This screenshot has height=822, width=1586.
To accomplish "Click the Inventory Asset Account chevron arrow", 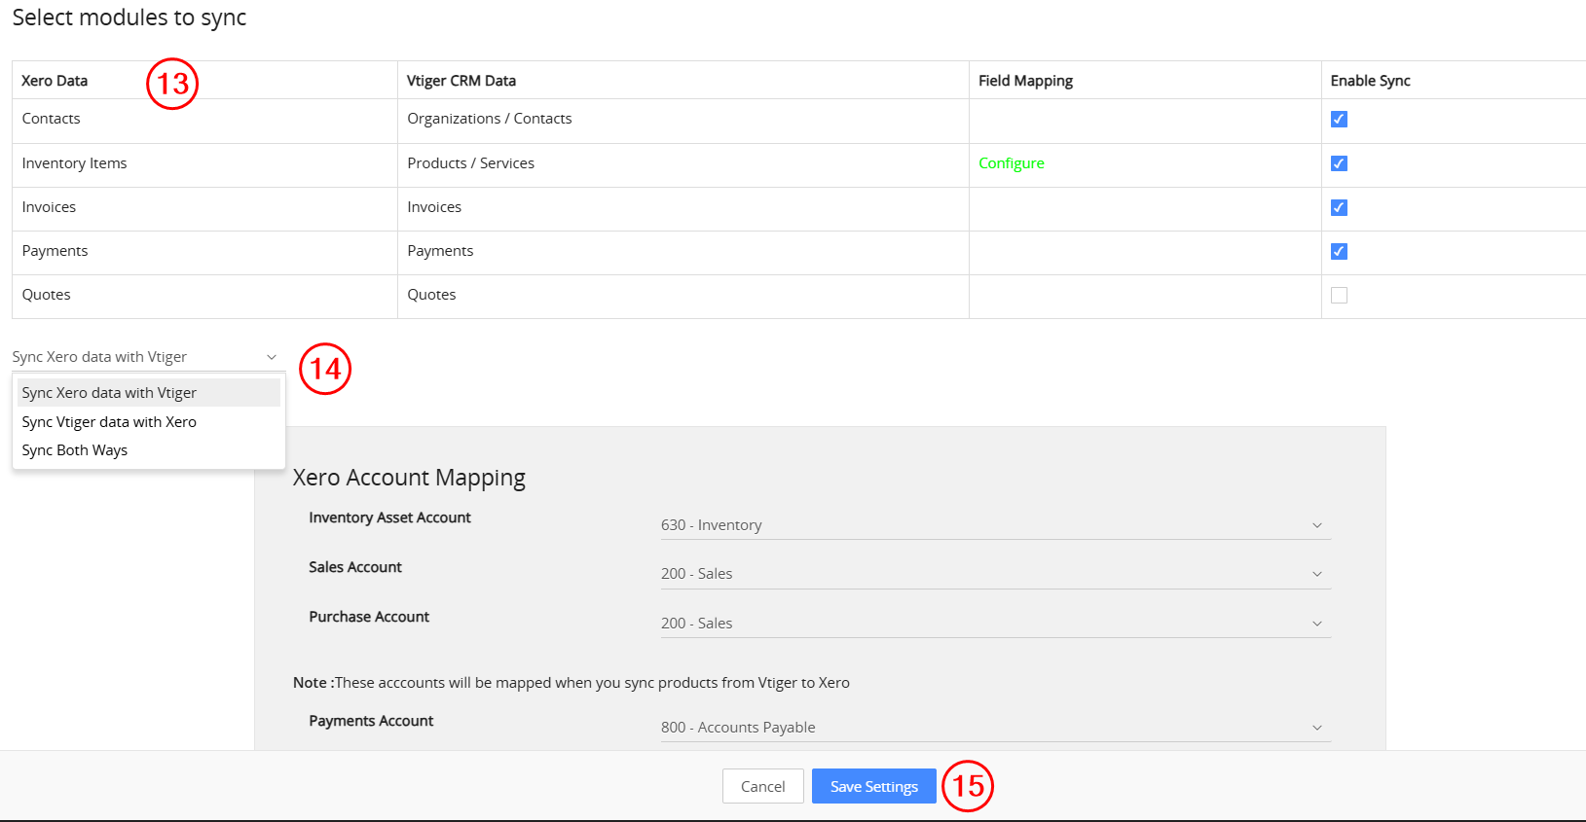I will (1316, 525).
